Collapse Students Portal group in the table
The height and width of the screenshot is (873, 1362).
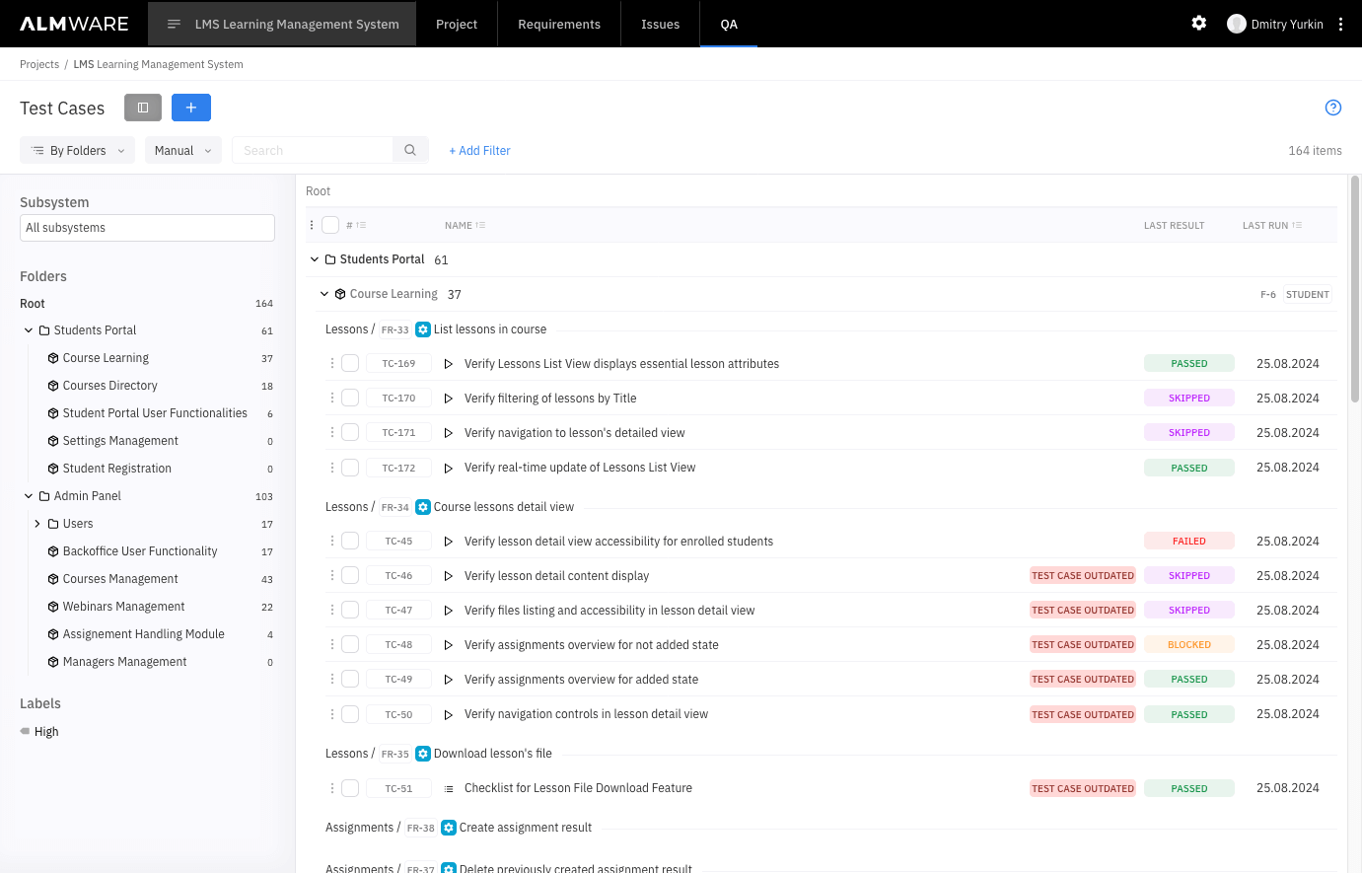coord(315,259)
